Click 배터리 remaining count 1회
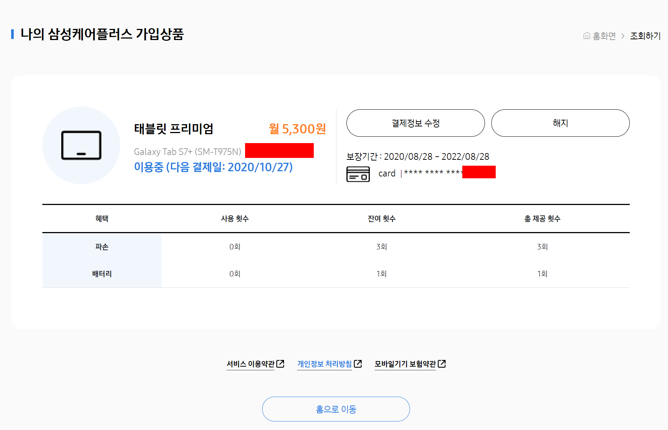Screen dimensions: 668x430 [x=382, y=274]
